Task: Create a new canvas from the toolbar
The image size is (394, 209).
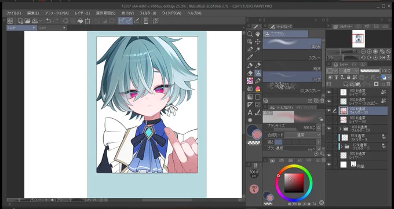Action: [21, 21]
